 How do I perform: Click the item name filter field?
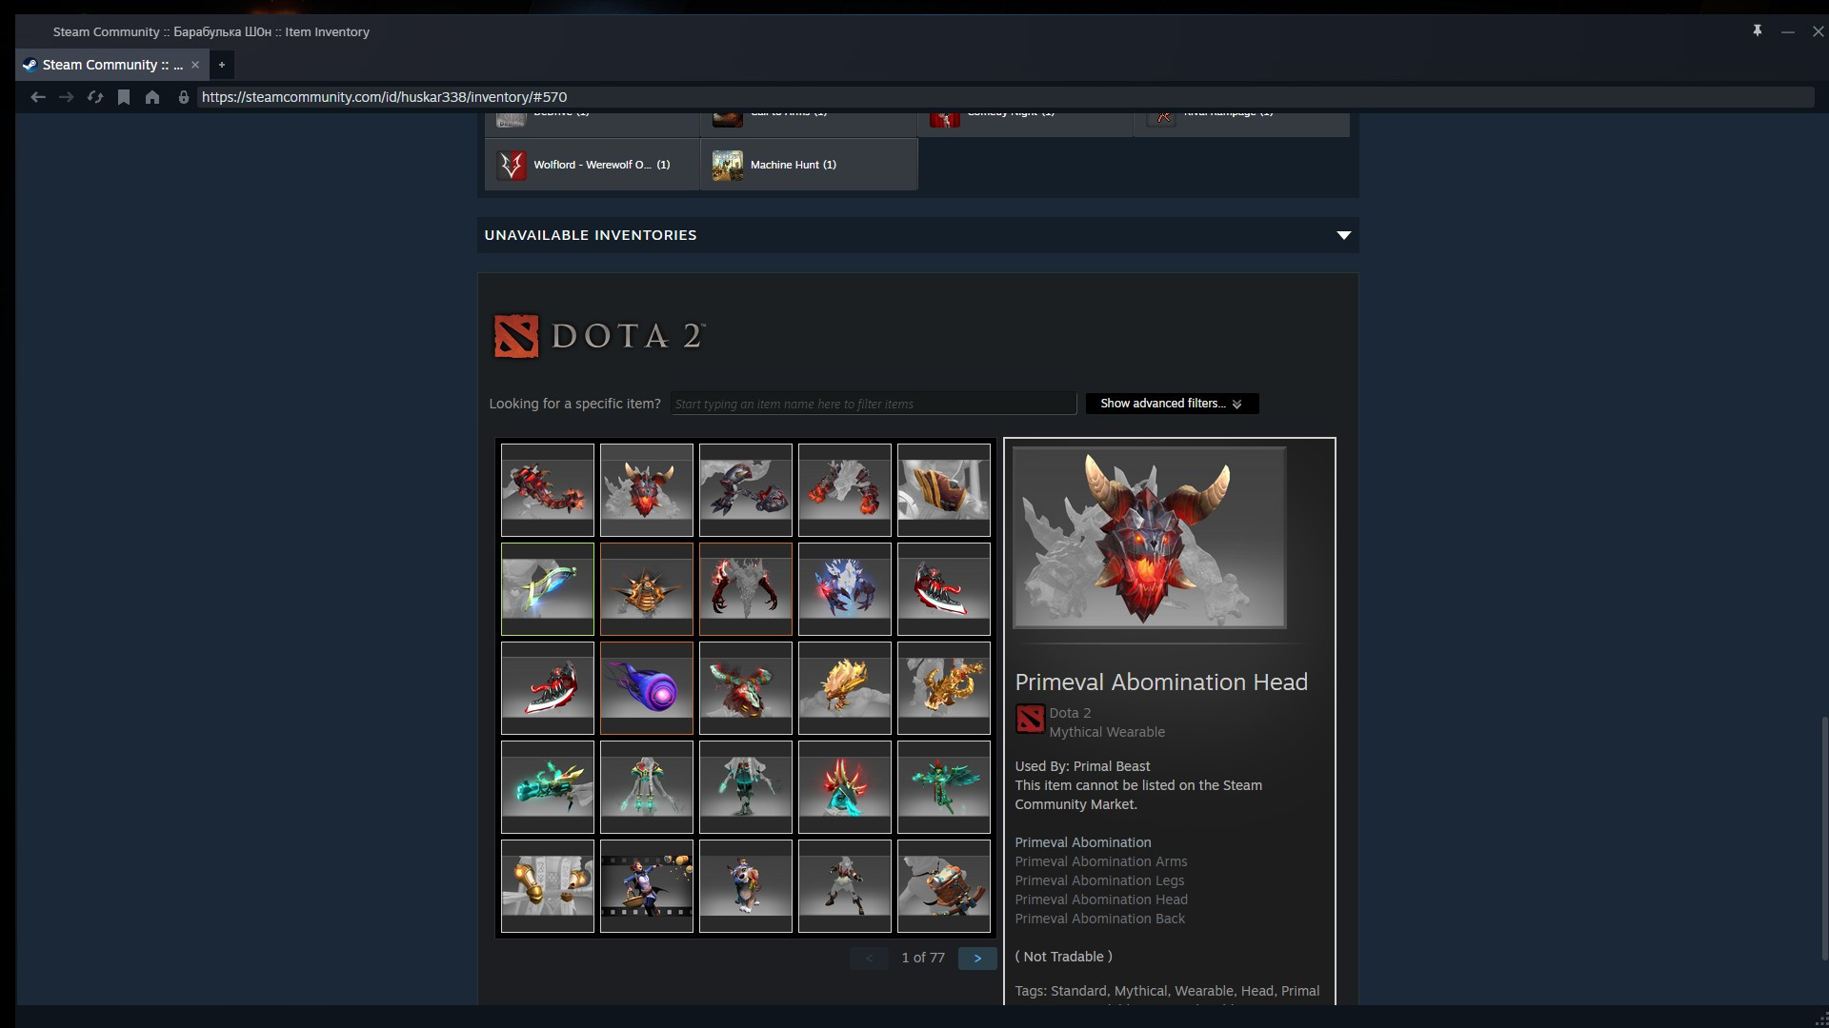873,404
